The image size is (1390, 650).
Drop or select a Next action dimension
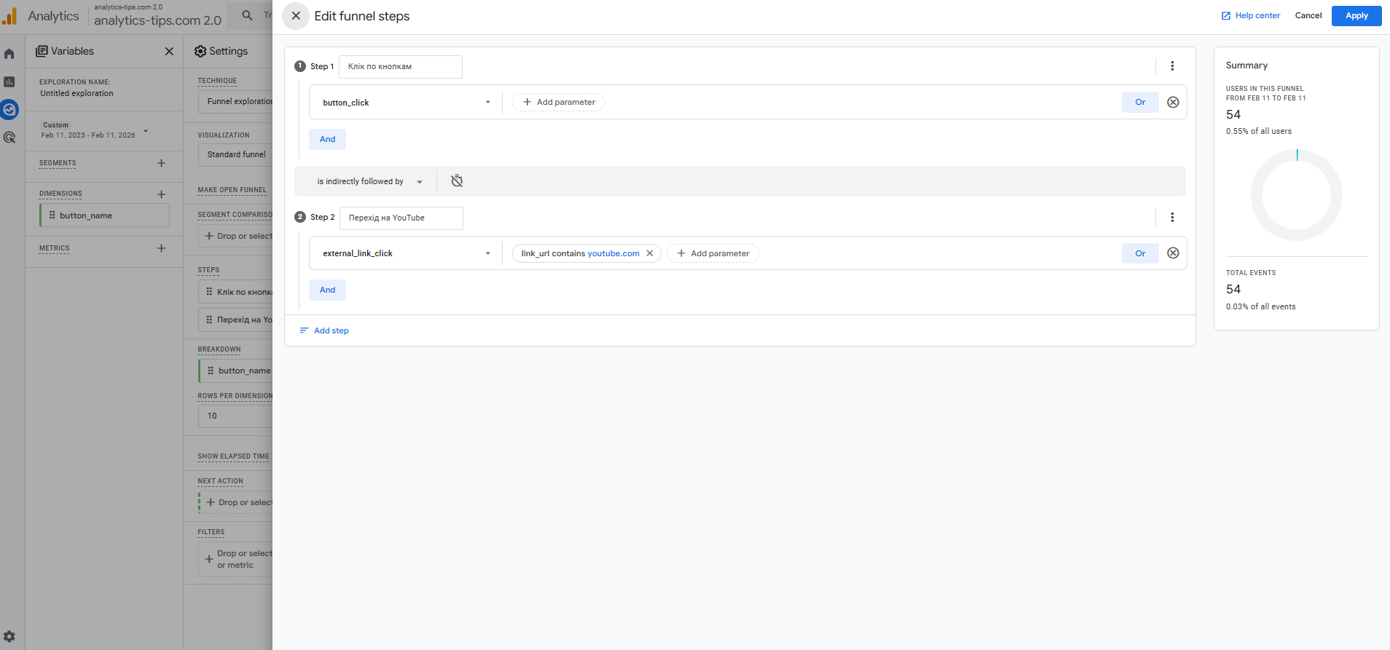(x=236, y=502)
